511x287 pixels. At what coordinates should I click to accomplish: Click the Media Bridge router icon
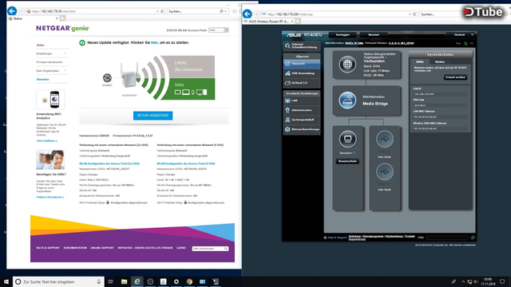[347, 100]
